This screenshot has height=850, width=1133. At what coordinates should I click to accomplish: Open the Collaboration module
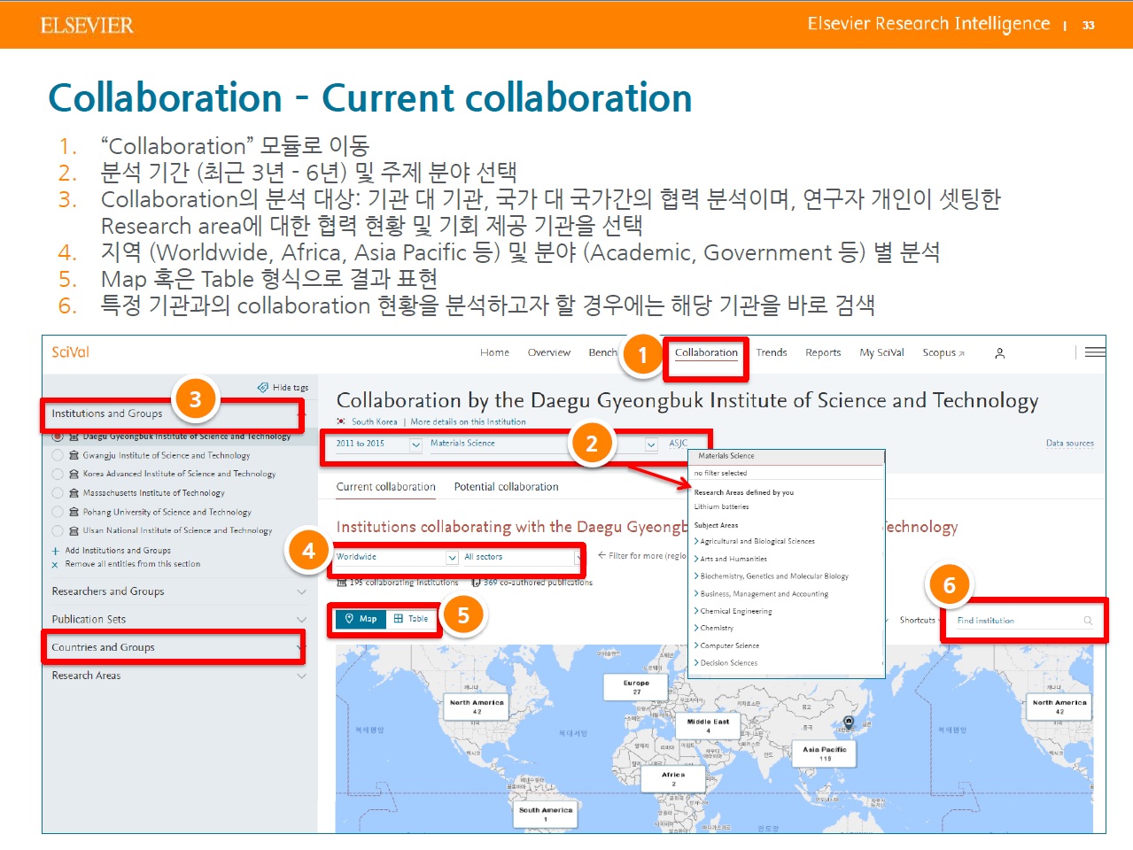point(706,352)
